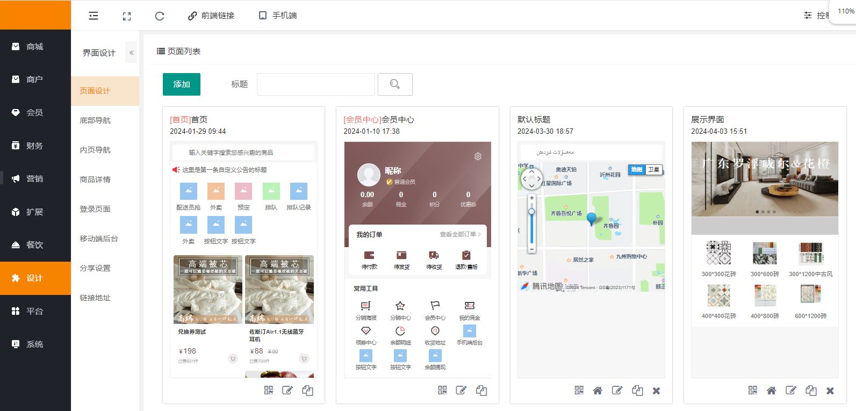The image size is (856, 411).
Task: Focus the 标题 search input field
Action: (x=315, y=84)
